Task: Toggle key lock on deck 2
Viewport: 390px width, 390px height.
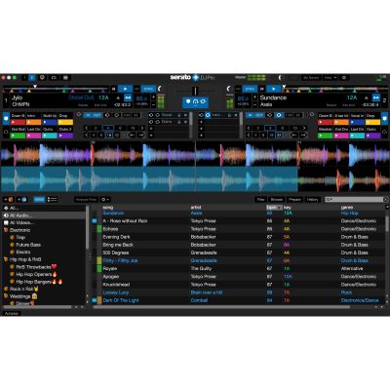Action: (376, 97)
